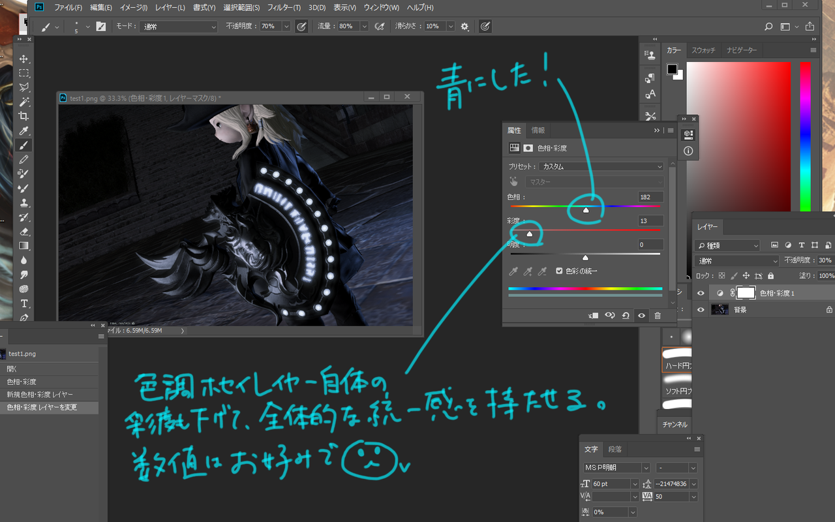Toggle lock transparent pixels
Image resolution: width=835 pixels, height=522 pixels.
tap(721, 276)
